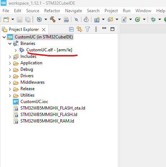This screenshot has height=167, width=166.
Task: Select the Project Explorer tab
Action: pyautogui.click(x=24, y=29)
